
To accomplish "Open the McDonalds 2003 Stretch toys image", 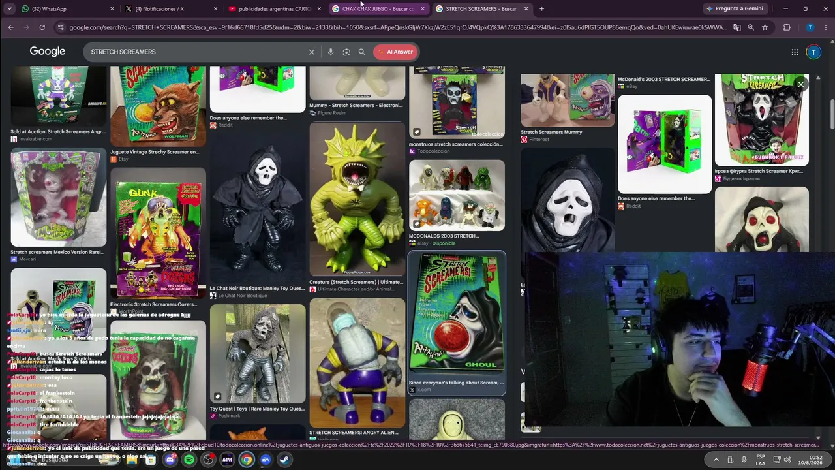I will click(457, 195).
